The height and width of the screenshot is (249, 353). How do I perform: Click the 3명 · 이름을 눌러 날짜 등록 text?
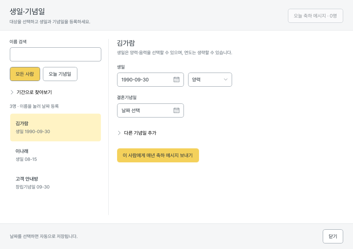coord(34,106)
